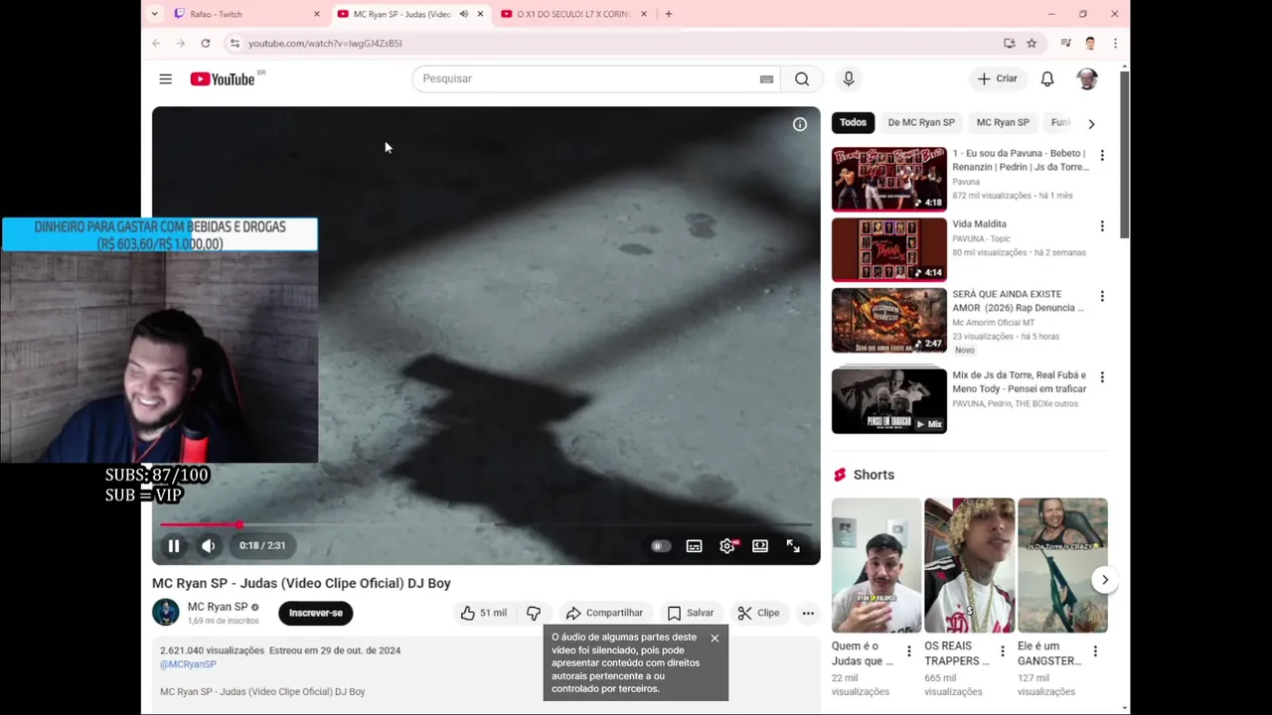Open the YouTube hamburger guide menu
Screen dimensions: 1272x715
[x=166, y=78]
